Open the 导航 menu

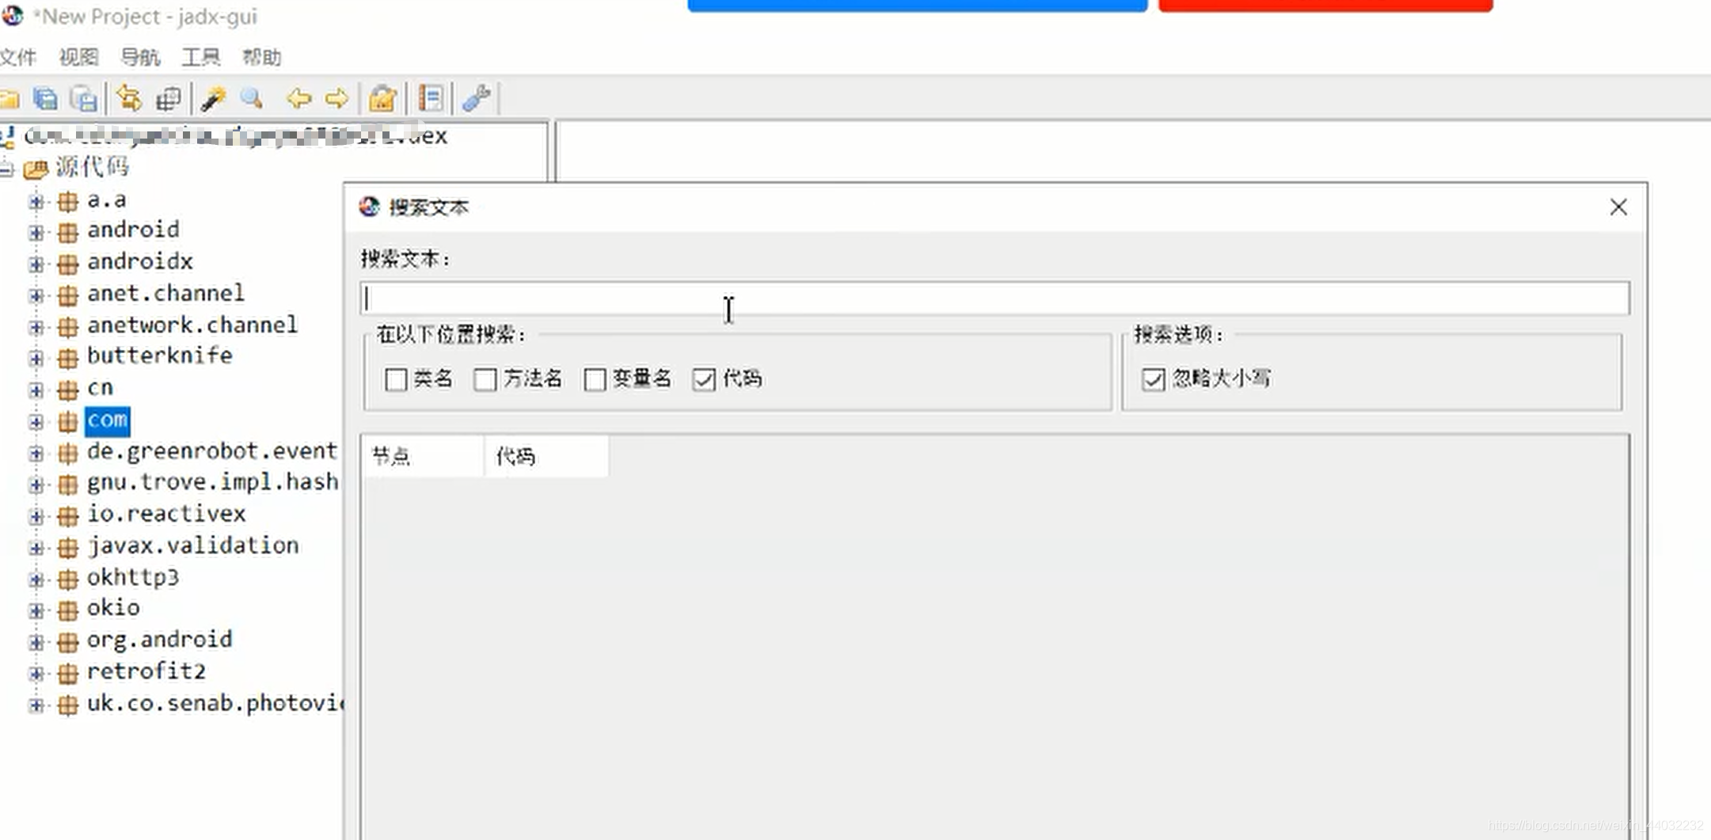click(139, 57)
